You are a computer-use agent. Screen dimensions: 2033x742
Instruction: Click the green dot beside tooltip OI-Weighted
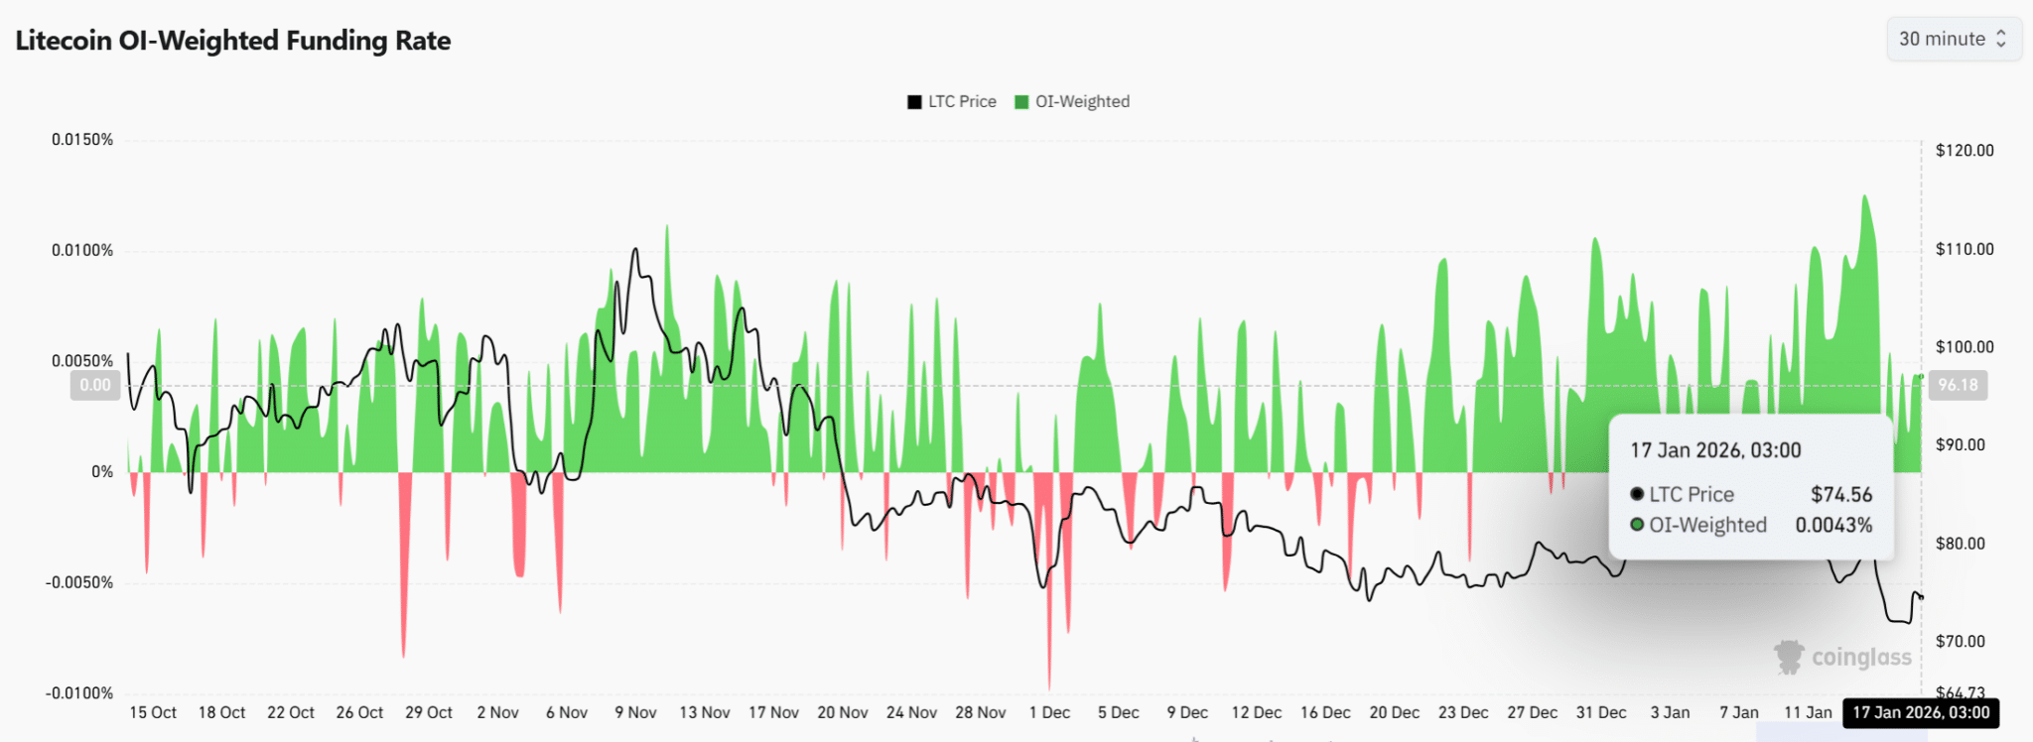point(1637,525)
